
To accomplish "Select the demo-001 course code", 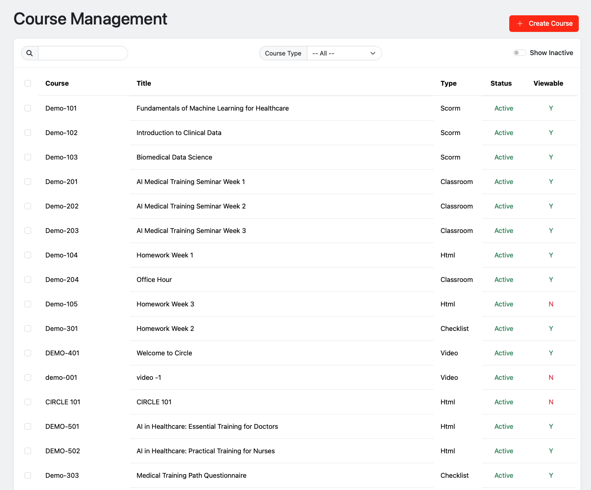I will coord(61,378).
